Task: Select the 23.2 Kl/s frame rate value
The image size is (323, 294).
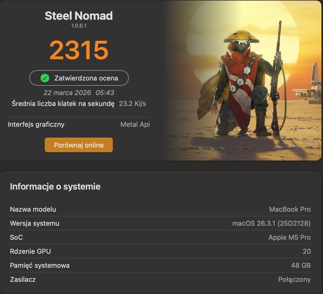Action: (132, 104)
